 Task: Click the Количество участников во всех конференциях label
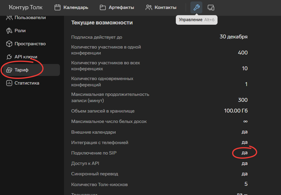[x=105, y=66]
